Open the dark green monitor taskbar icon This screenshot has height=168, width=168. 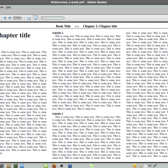pyautogui.click(x=16, y=166)
